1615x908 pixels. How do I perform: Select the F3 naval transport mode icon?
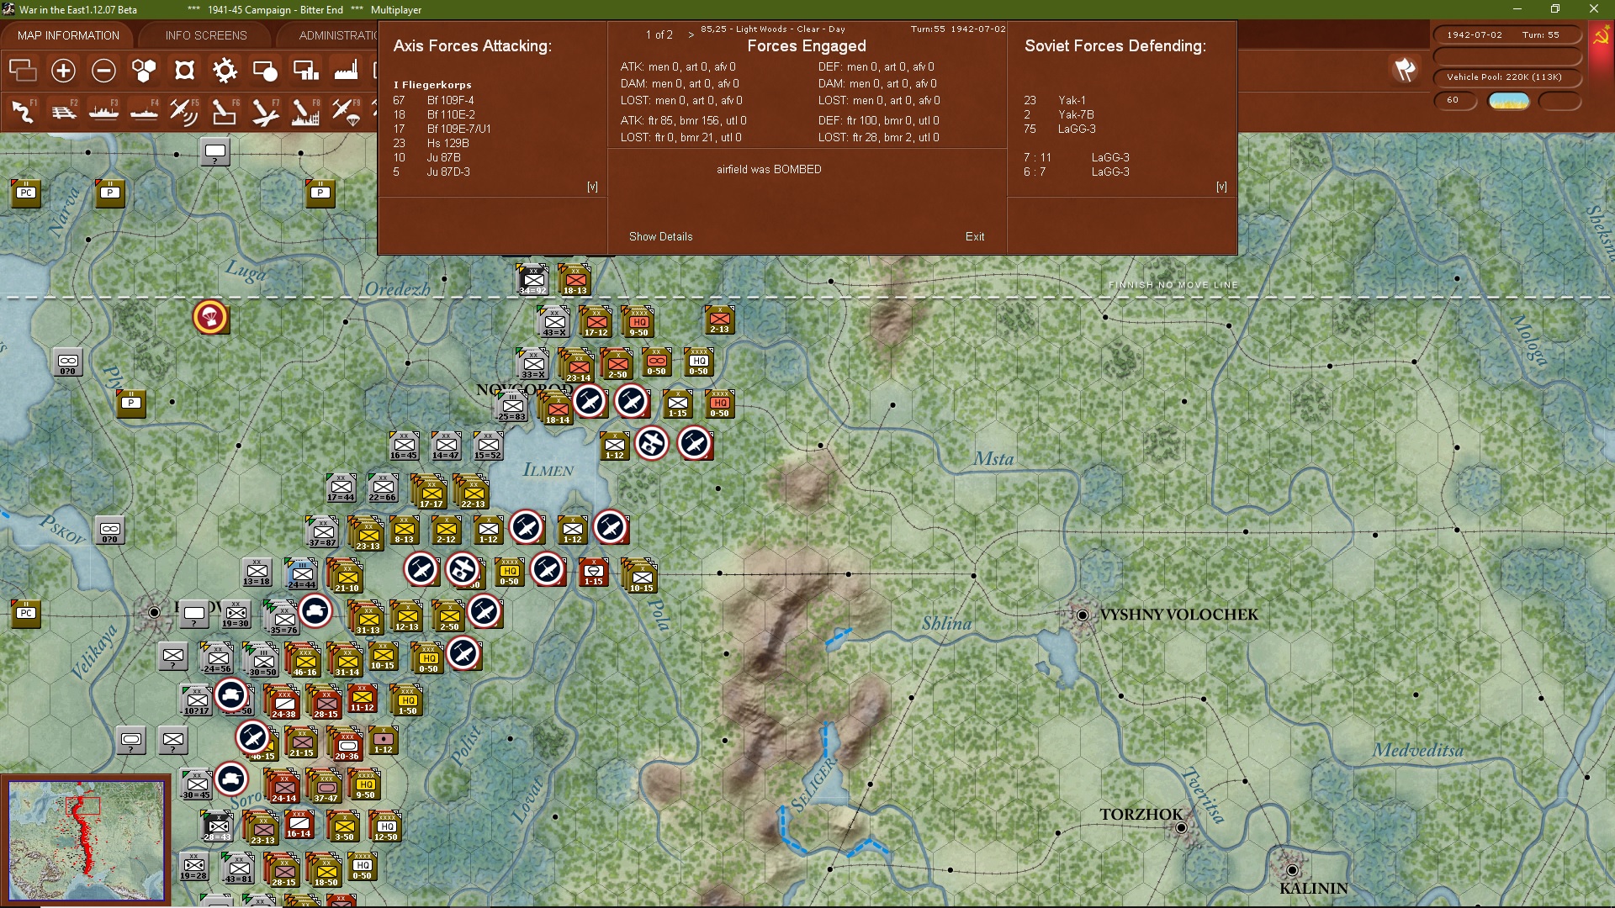[103, 111]
